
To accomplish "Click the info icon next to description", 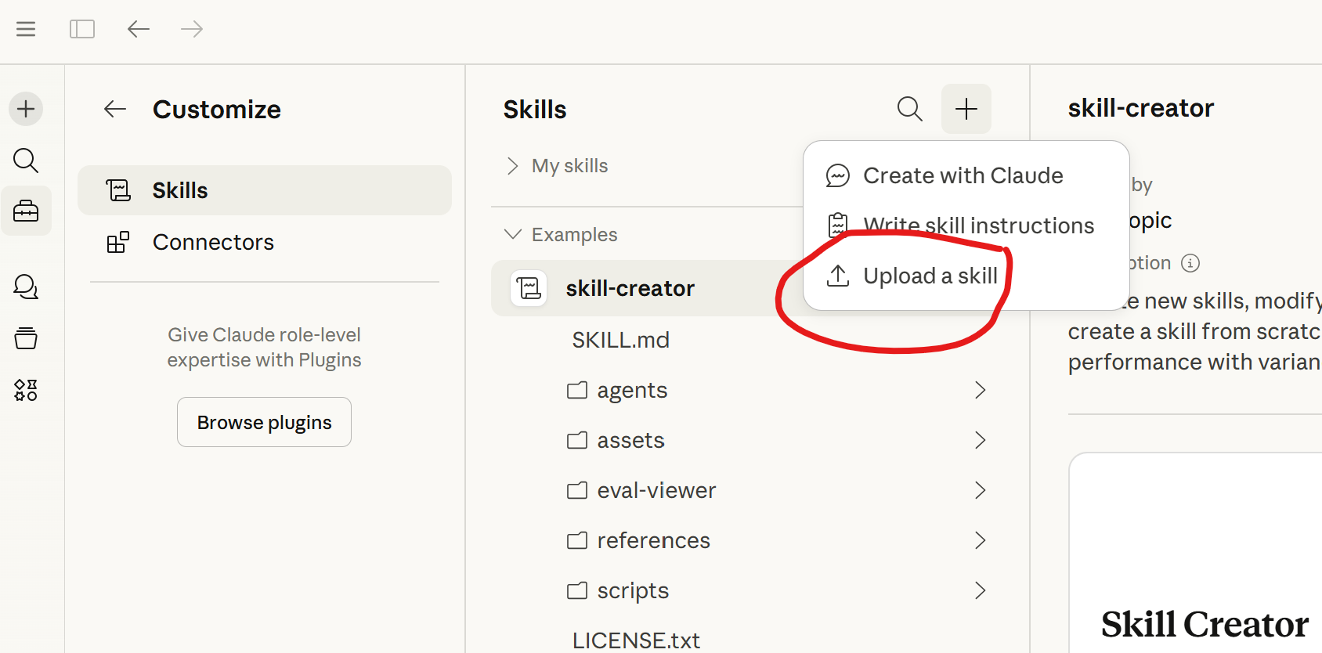I will 1190,263.
